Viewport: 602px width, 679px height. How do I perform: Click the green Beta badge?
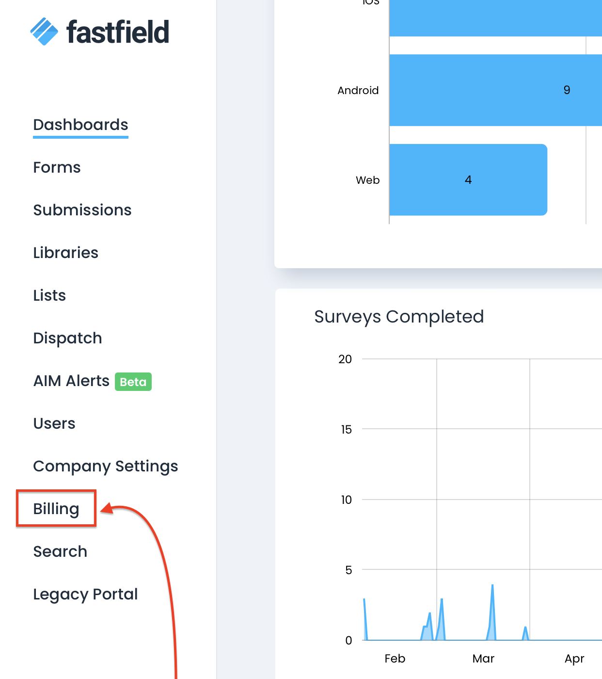pos(133,382)
